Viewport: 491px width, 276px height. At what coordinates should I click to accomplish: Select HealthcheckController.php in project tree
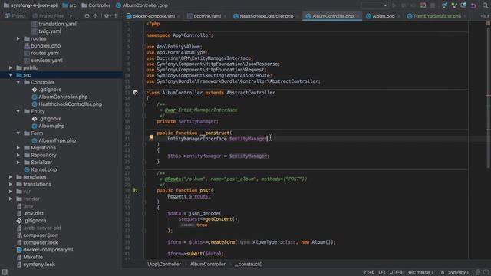pos(70,104)
